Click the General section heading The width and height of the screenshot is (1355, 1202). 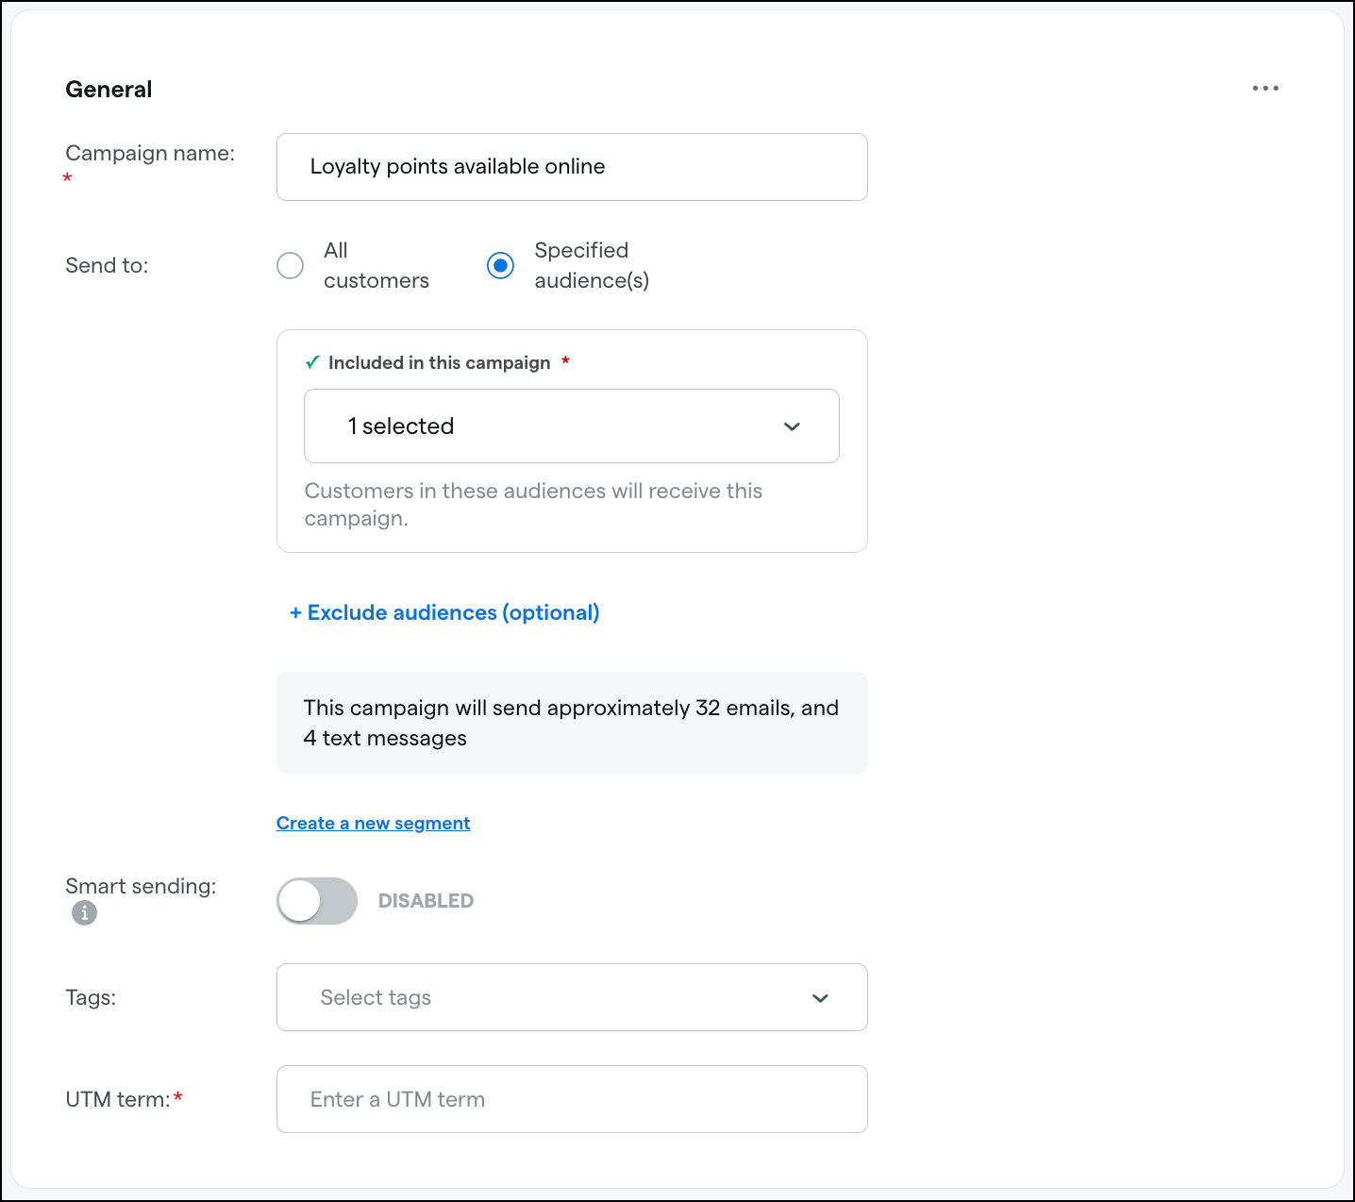tap(109, 89)
